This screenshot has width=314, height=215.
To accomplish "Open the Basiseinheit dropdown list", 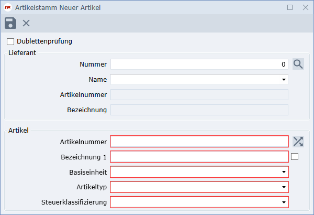I will click(x=284, y=171).
